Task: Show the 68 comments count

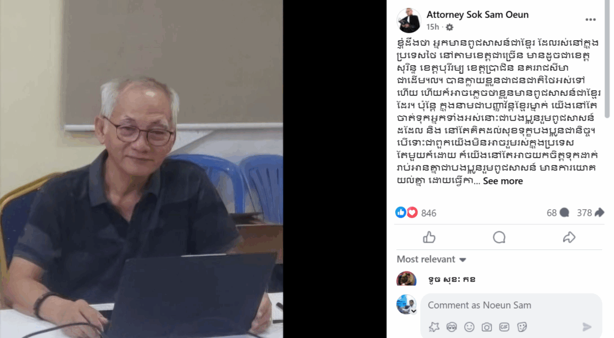Action: (558, 213)
